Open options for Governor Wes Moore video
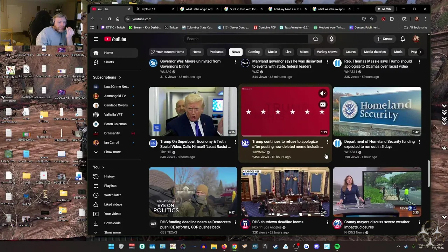 click(235, 62)
